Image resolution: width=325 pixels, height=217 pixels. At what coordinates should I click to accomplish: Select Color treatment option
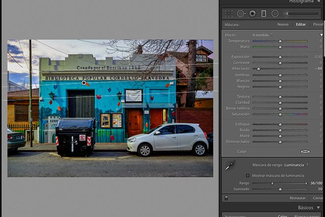click(282, 216)
